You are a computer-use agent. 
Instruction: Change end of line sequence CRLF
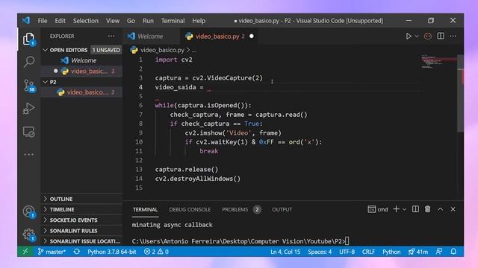(x=368, y=252)
